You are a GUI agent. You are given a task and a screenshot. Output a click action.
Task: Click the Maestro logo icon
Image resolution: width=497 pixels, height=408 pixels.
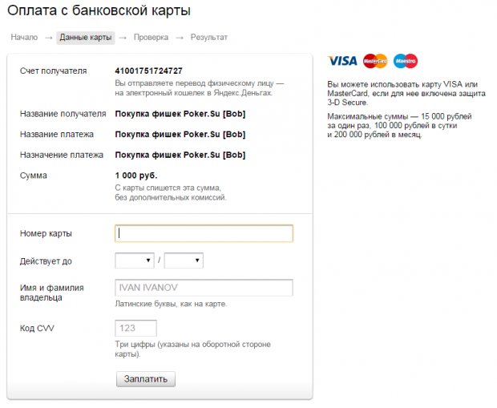tap(406, 61)
